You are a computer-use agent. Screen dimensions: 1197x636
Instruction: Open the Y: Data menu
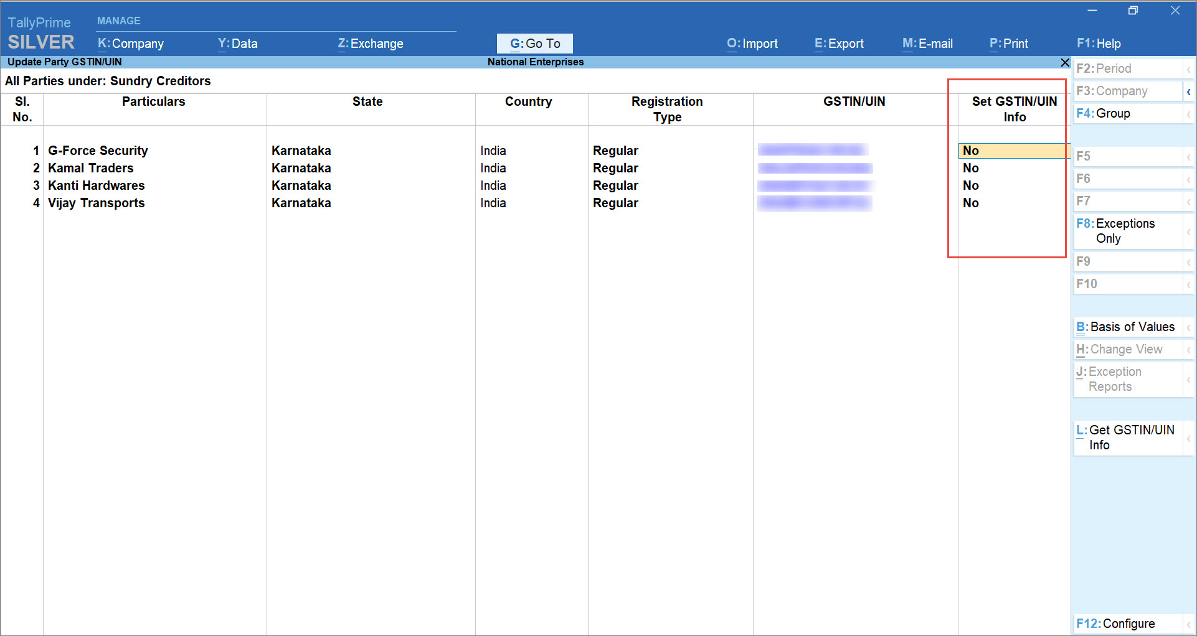237,44
